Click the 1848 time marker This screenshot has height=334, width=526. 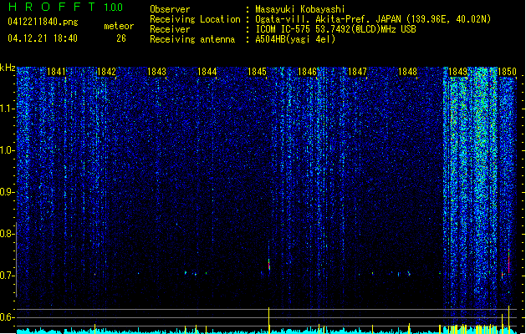(407, 72)
